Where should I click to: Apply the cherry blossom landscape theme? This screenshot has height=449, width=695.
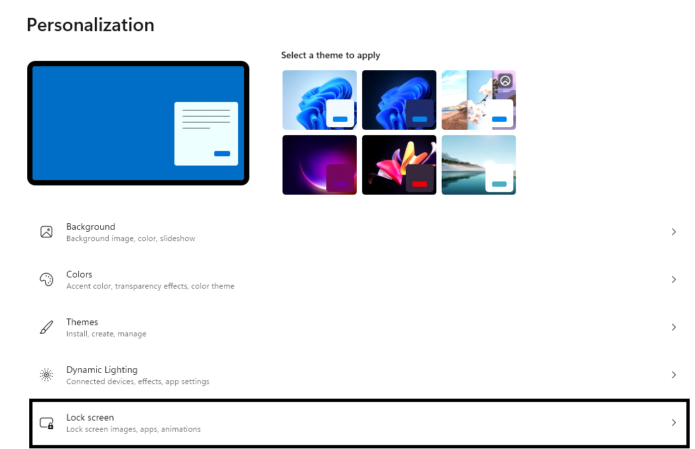pos(479,100)
